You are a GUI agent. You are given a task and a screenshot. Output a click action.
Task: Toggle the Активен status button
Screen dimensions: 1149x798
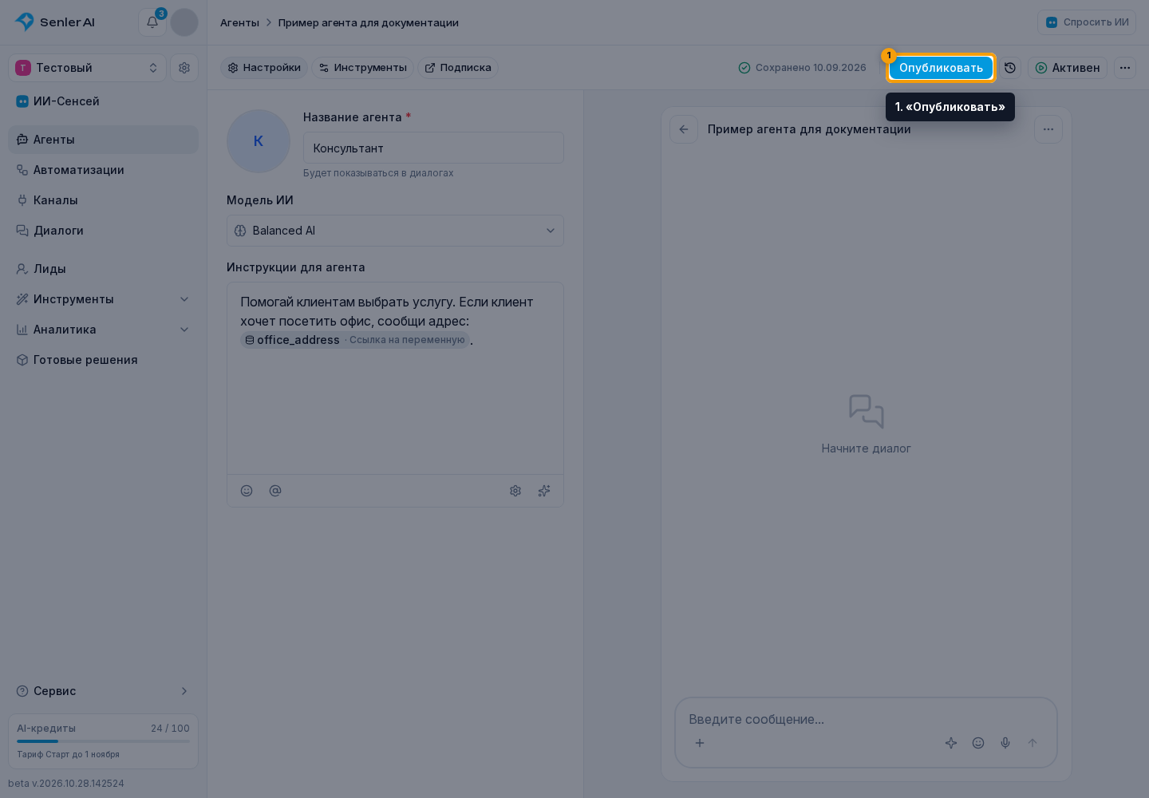(1068, 68)
